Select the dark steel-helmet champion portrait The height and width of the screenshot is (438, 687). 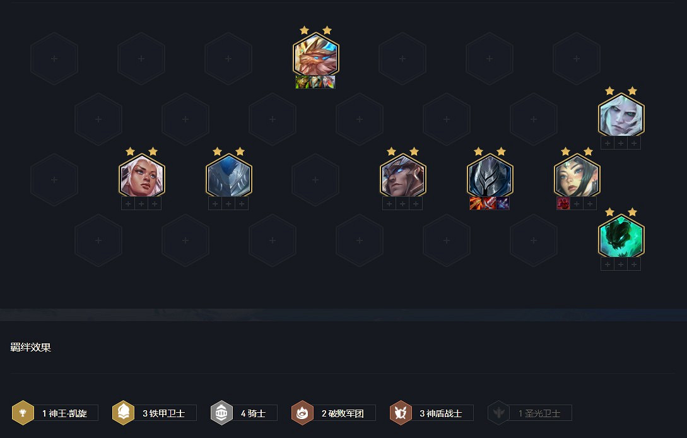click(490, 175)
